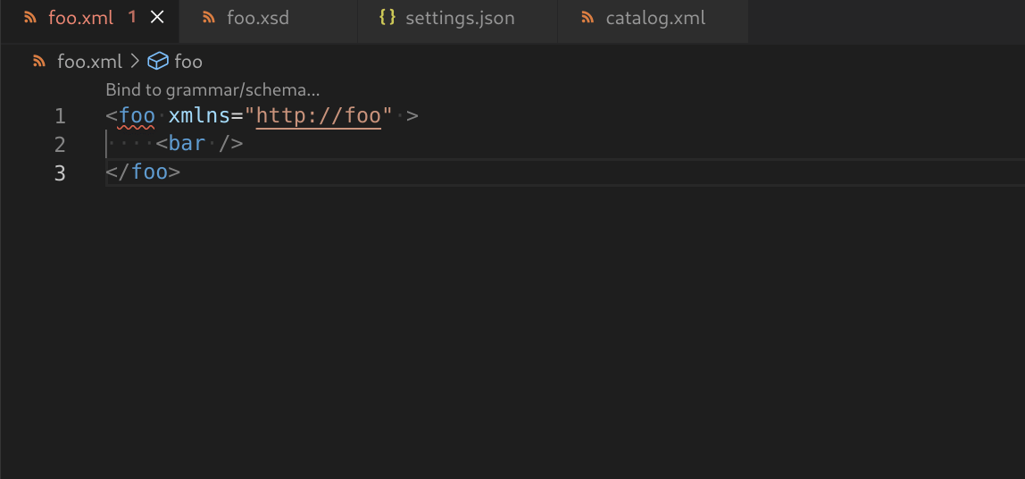Expand the foo symbol breadcrumb
Viewport: 1025px width, 479px height.
click(188, 62)
